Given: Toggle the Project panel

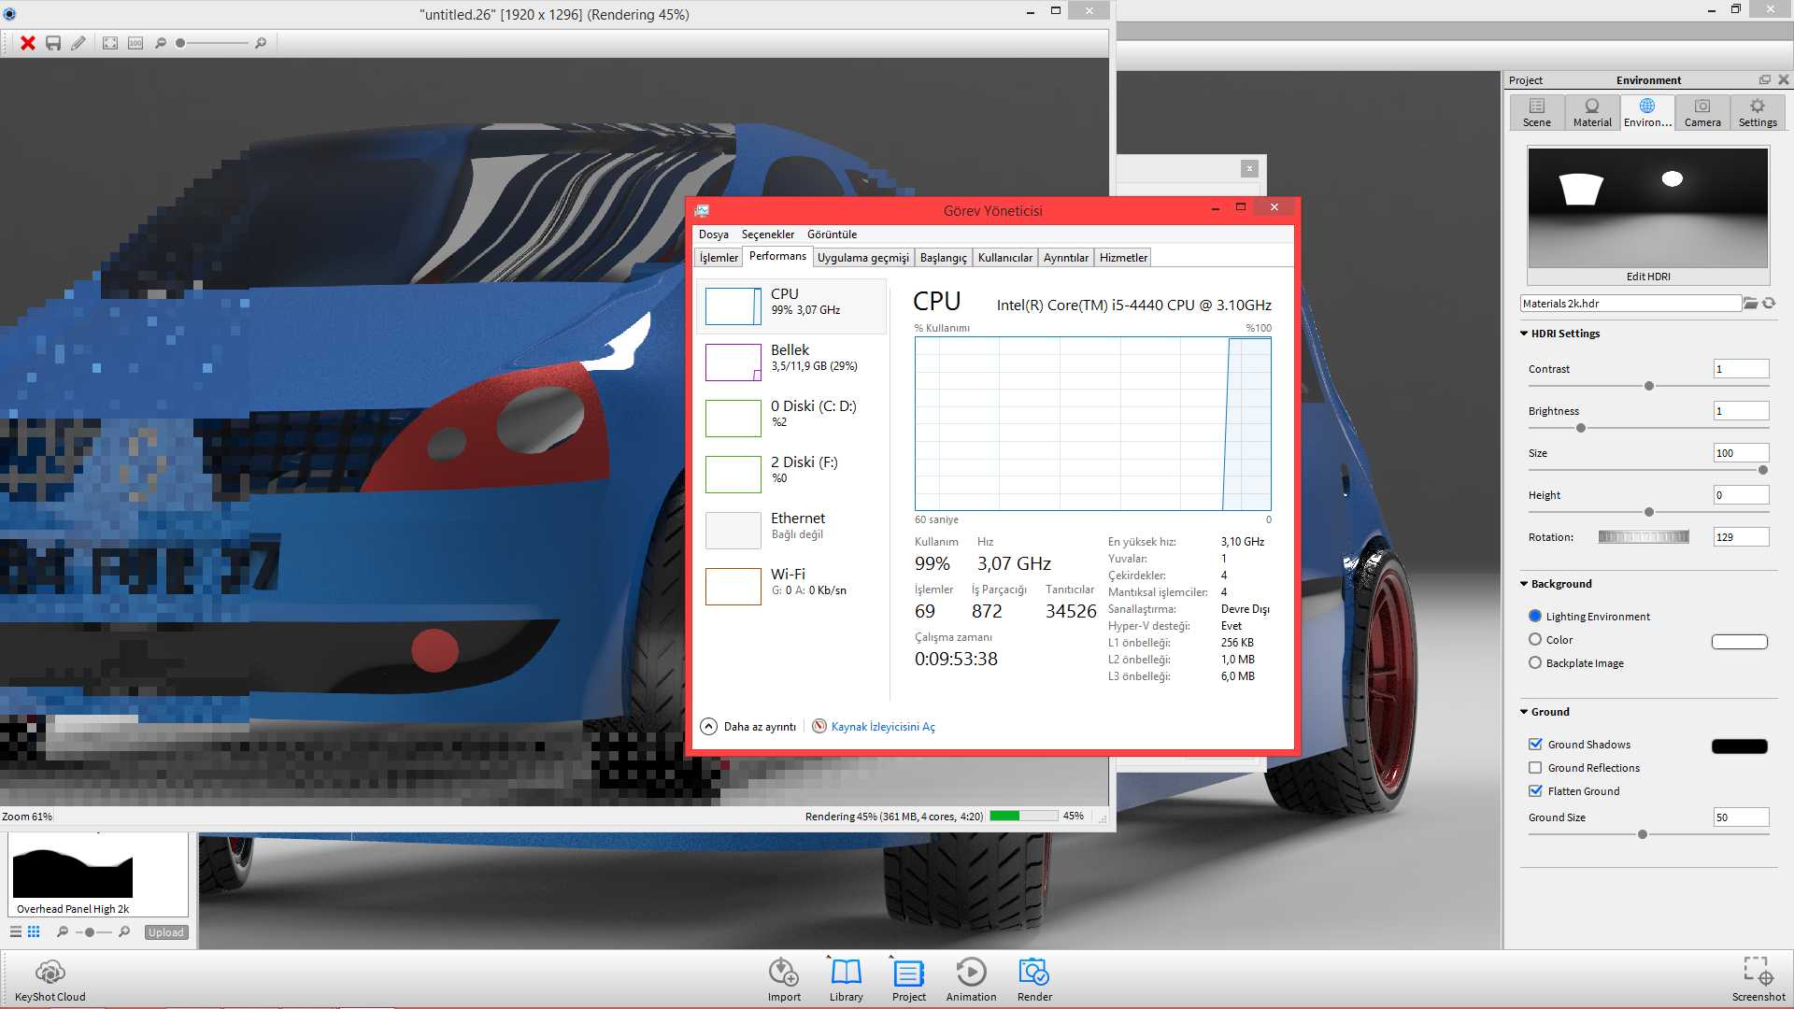Looking at the screenshot, I should [909, 980].
